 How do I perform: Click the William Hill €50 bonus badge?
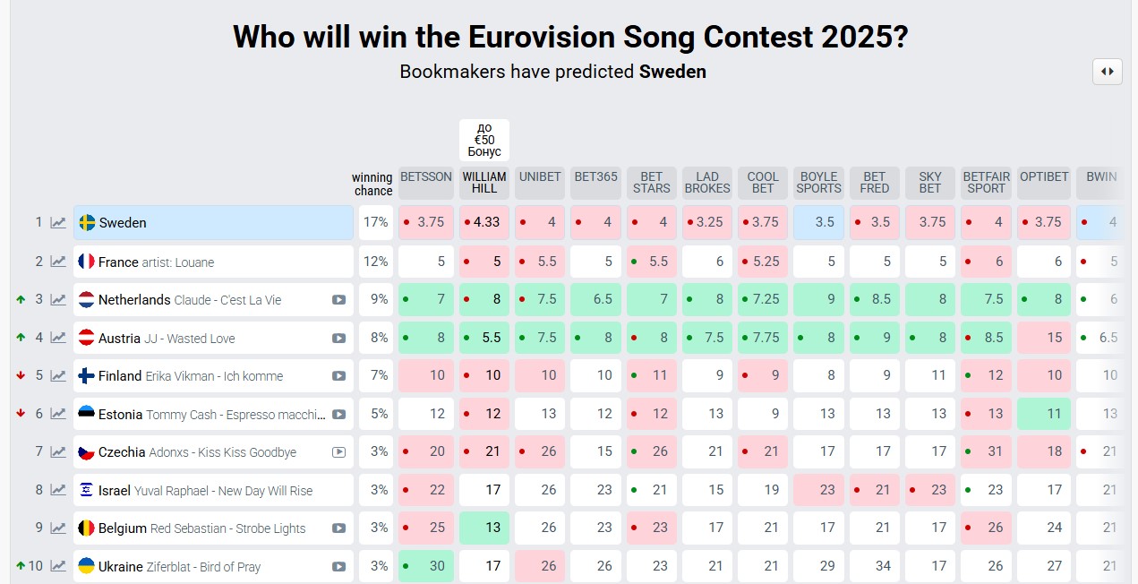pyautogui.click(x=484, y=140)
